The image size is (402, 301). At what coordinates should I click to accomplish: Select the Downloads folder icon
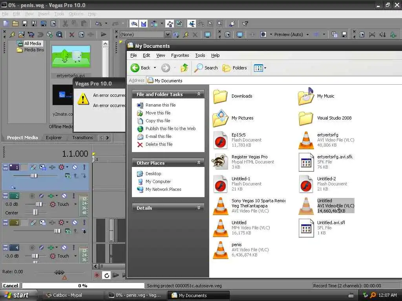(x=220, y=96)
